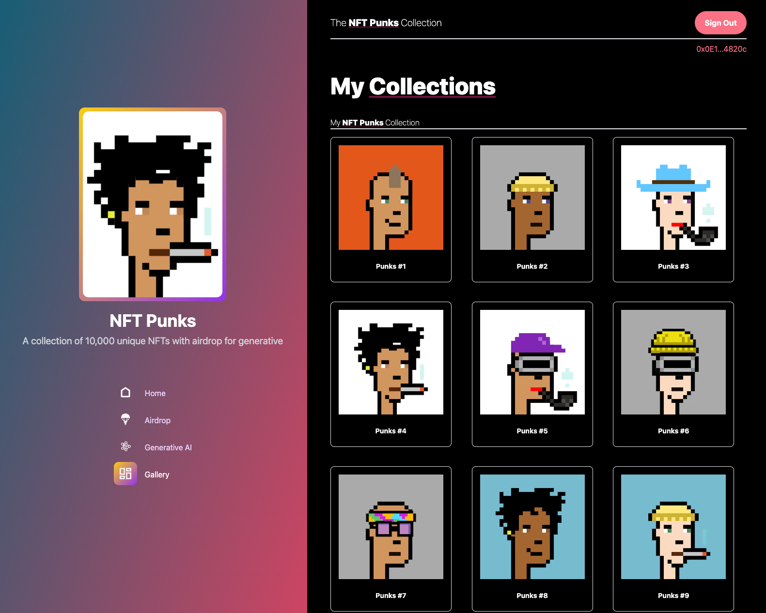Go to the Airdrop page

click(x=157, y=420)
